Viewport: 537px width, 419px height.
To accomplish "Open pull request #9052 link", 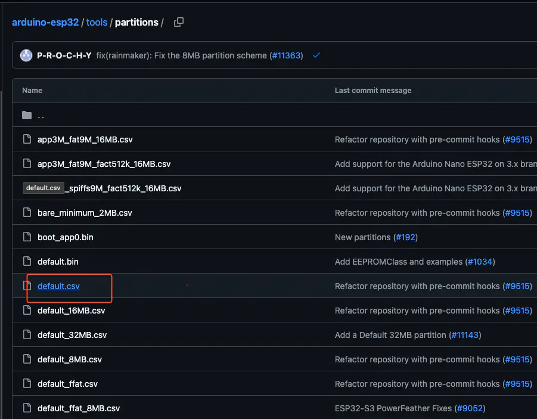I will tap(470, 408).
